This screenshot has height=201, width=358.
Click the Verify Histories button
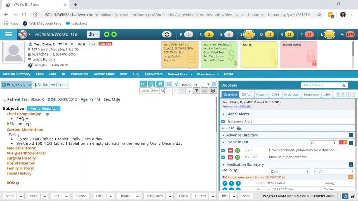(x=44, y=109)
